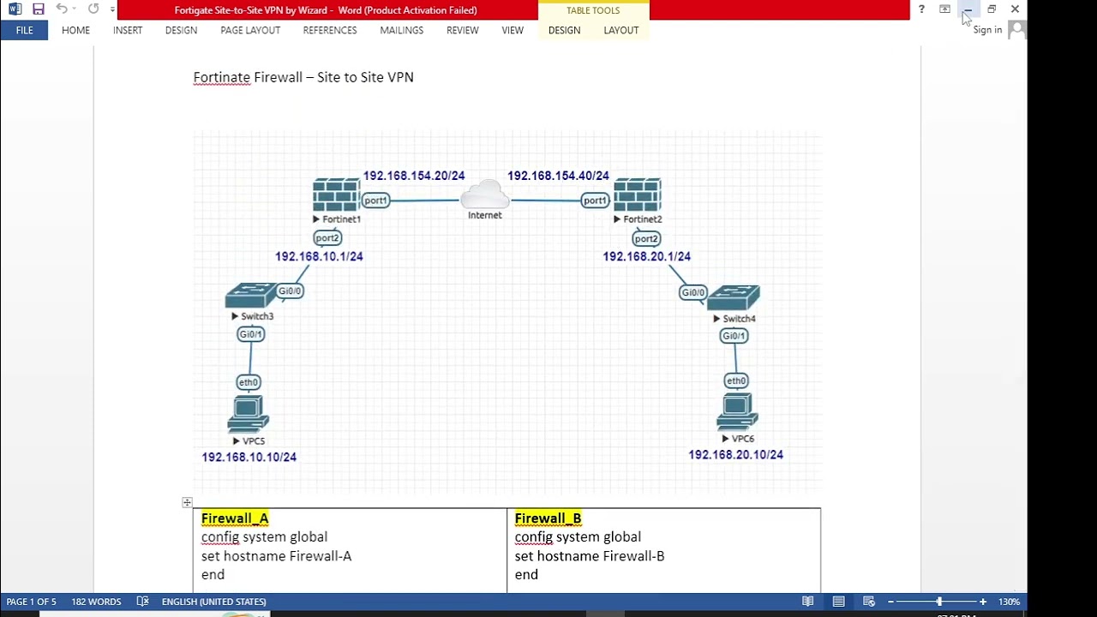The height and width of the screenshot is (617, 1097).
Task: Click 'set hostname Firewall-B' line
Action: [x=590, y=556]
